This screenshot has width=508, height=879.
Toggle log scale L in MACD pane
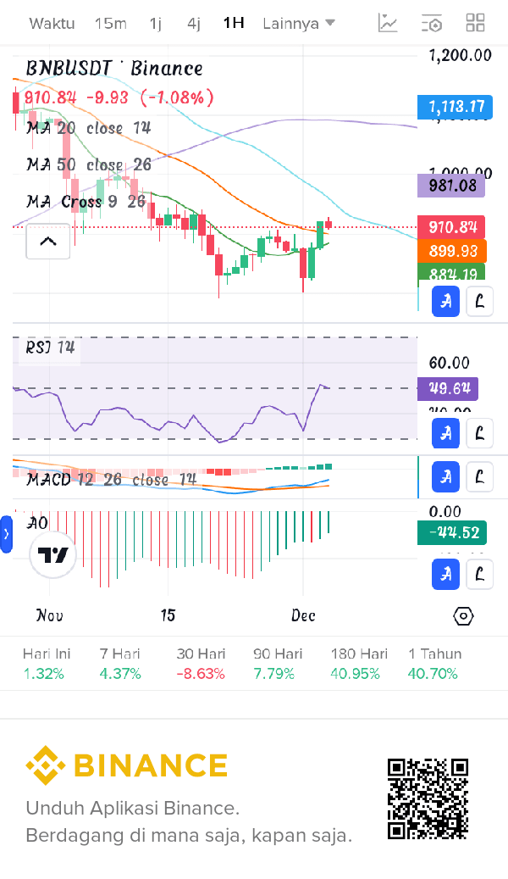click(x=479, y=477)
